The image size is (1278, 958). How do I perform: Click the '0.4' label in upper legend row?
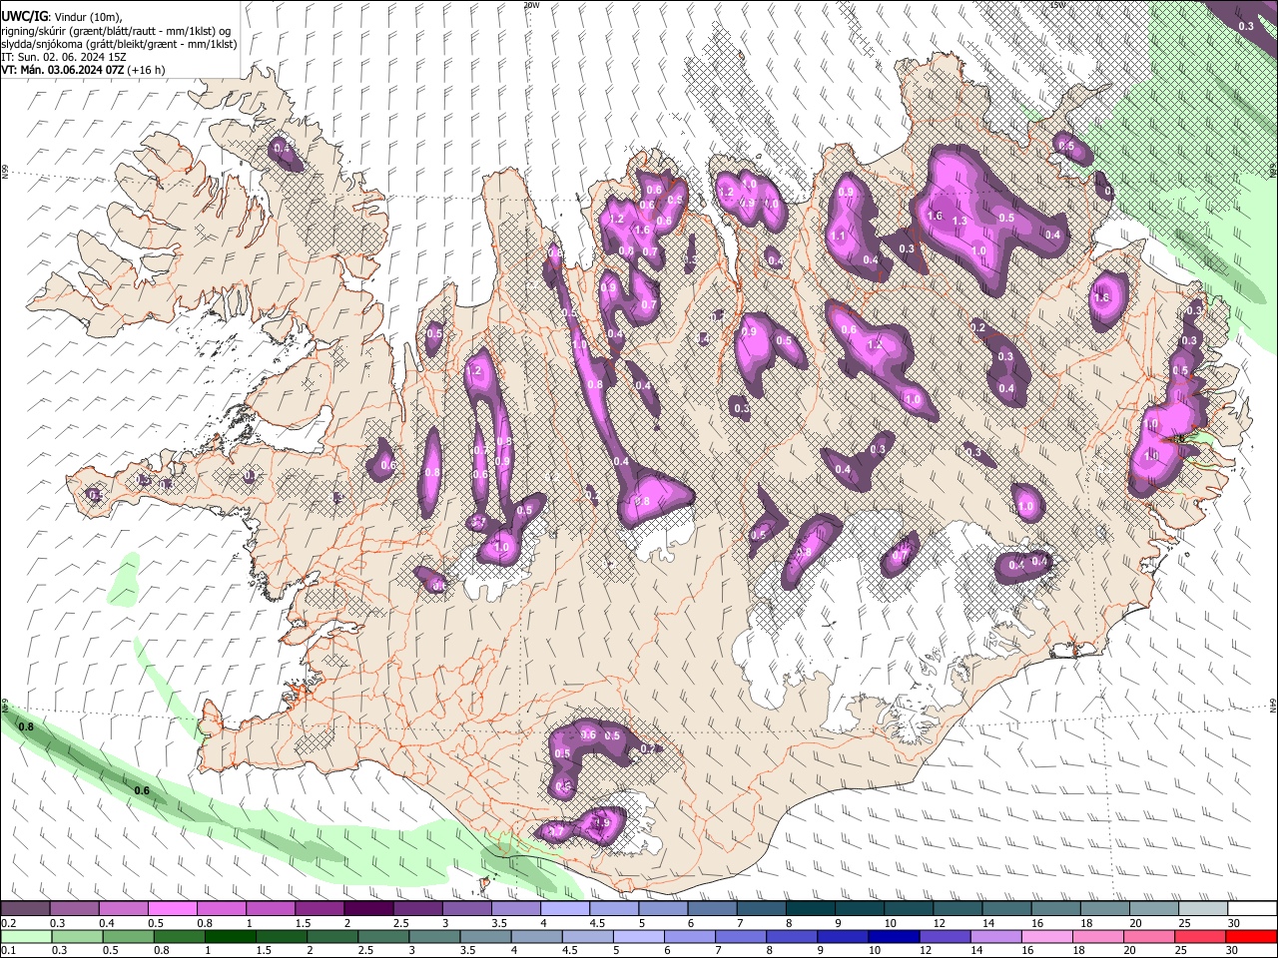point(107,923)
